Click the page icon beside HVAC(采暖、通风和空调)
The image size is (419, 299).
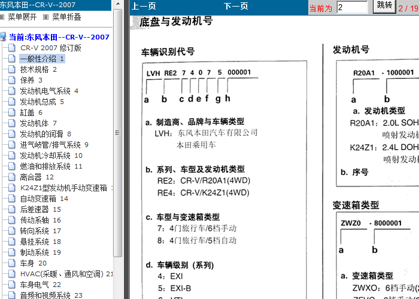pyautogui.click(x=12, y=274)
